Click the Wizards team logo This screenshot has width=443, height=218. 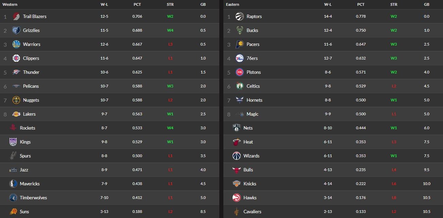coord(237,156)
